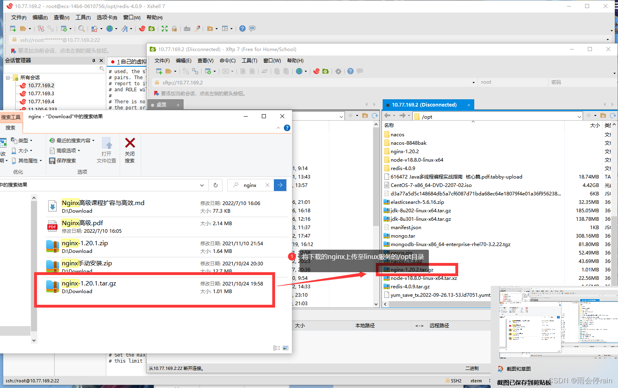Click Xshell New Session toolbar icon
This screenshot has width=618, height=388.
point(13,29)
